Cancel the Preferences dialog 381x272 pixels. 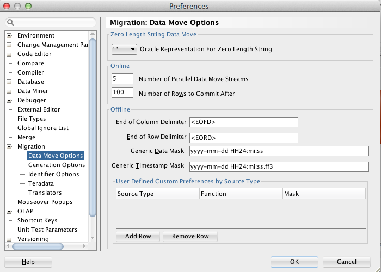click(347, 262)
